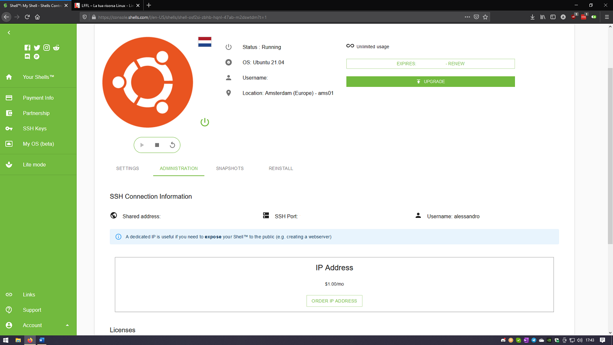Click the Ubuntu logo image
The width and height of the screenshot is (613, 345).
[148, 82]
